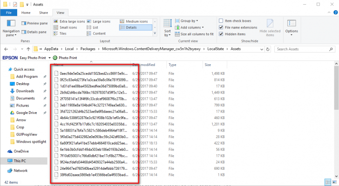Select the View tab
339x186 pixels.
click(x=61, y=13)
